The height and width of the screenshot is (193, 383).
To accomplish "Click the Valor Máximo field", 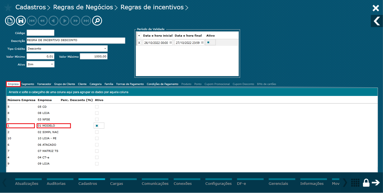I will pyautogui.click(x=94, y=57).
